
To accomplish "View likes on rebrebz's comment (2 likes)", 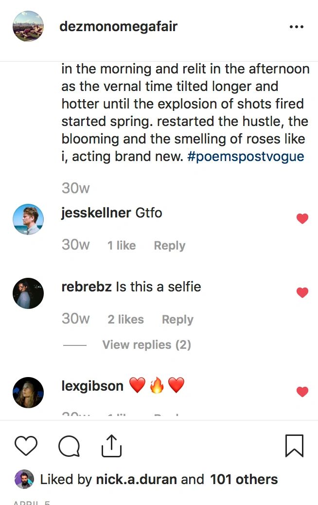I will [x=125, y=320].
